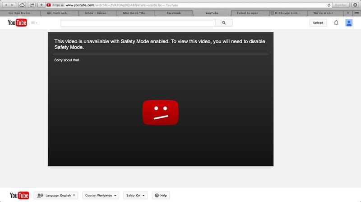Open the guide hamburger menu dropdown
Screen dimensions: 361x202
34,23
